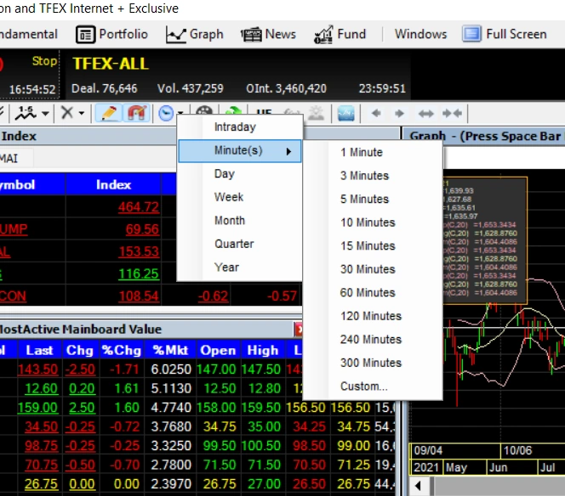565x496 pixels.
Task: Choose 15 Minutes interval
Action: 373,246
